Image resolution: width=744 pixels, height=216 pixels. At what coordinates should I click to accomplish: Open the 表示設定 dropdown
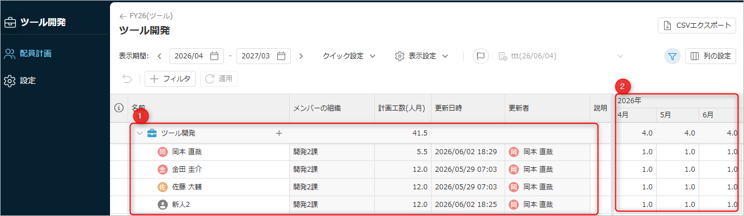(422, 56)
